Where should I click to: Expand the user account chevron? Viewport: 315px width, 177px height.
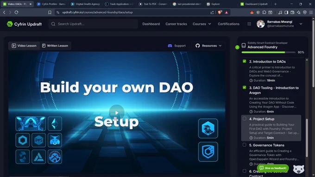pos(301,24)
